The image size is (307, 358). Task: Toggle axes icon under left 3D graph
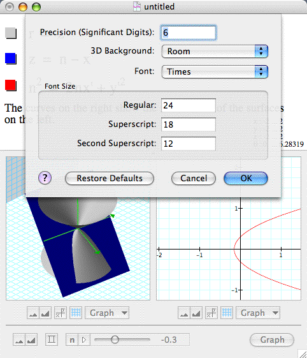61,313
